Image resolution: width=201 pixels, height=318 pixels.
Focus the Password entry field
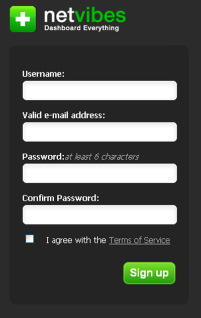pos(99,173)
